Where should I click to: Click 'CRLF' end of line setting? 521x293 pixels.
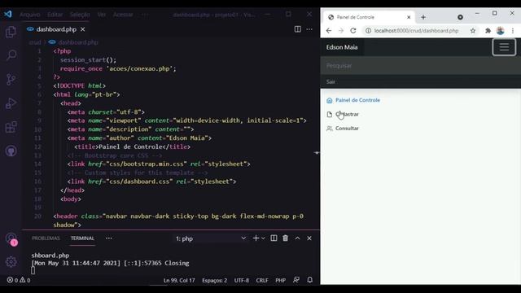pyautogui.click(x=262, y=280)
